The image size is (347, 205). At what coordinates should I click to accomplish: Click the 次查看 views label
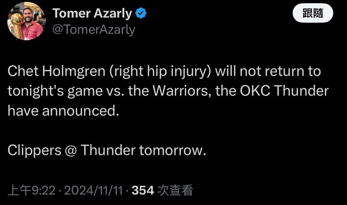click(x=175, y=190)
